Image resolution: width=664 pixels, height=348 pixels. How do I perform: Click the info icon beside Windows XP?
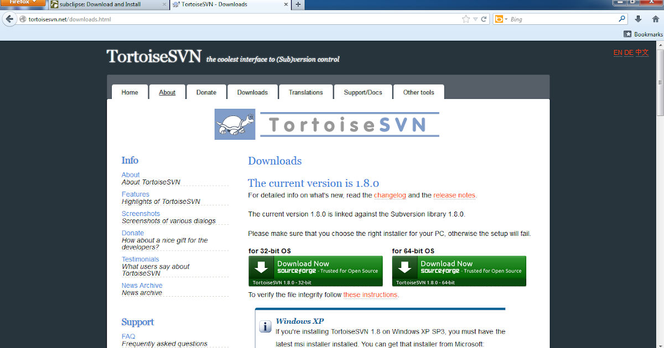coord(266,326)
